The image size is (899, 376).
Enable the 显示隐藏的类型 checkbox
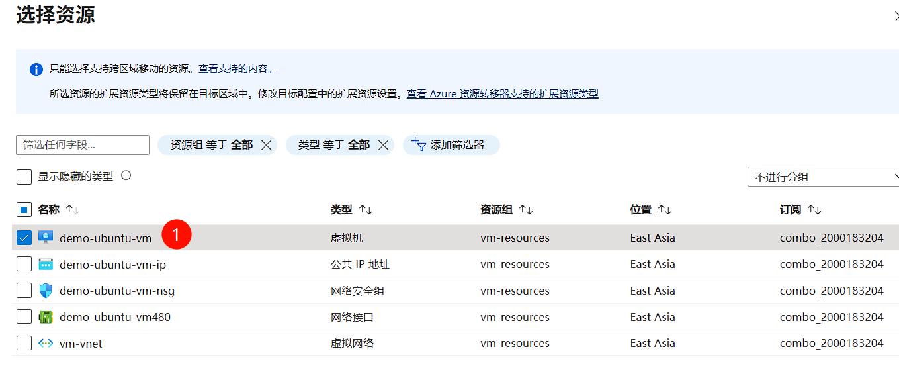pyautogui.click(x=24, y=177)
